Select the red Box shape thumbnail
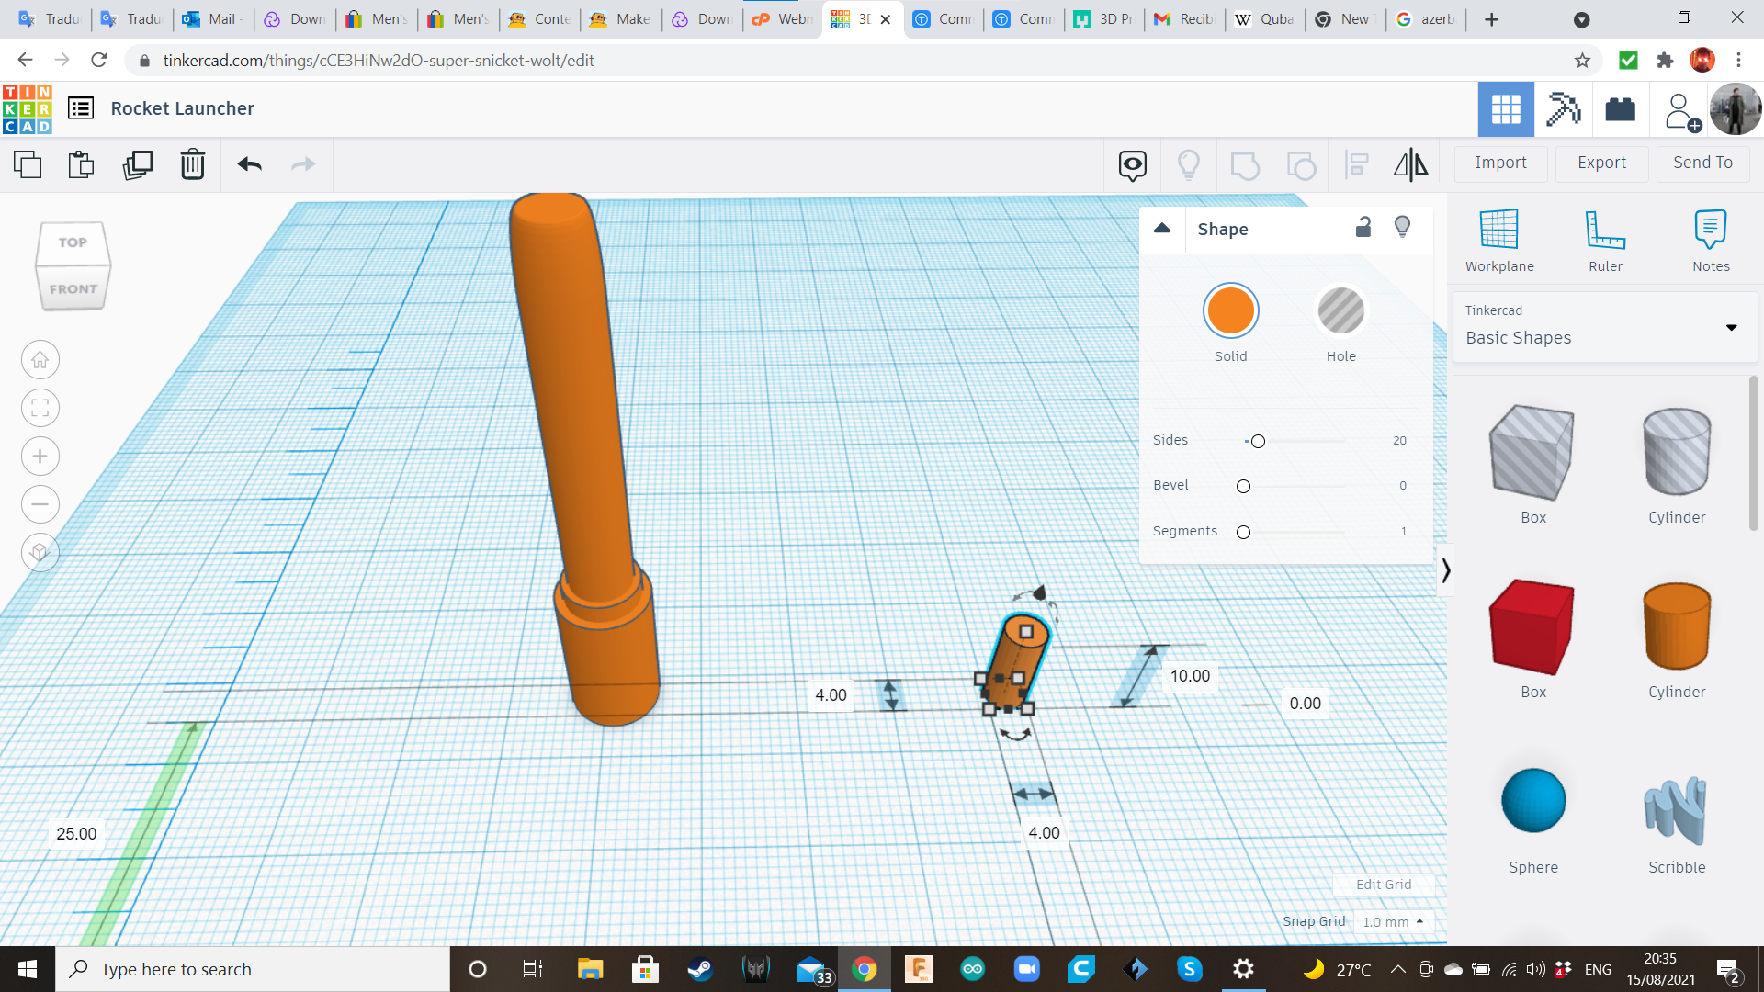The height and width of the screenshot is (992, 1764). tap(1532, 627)
